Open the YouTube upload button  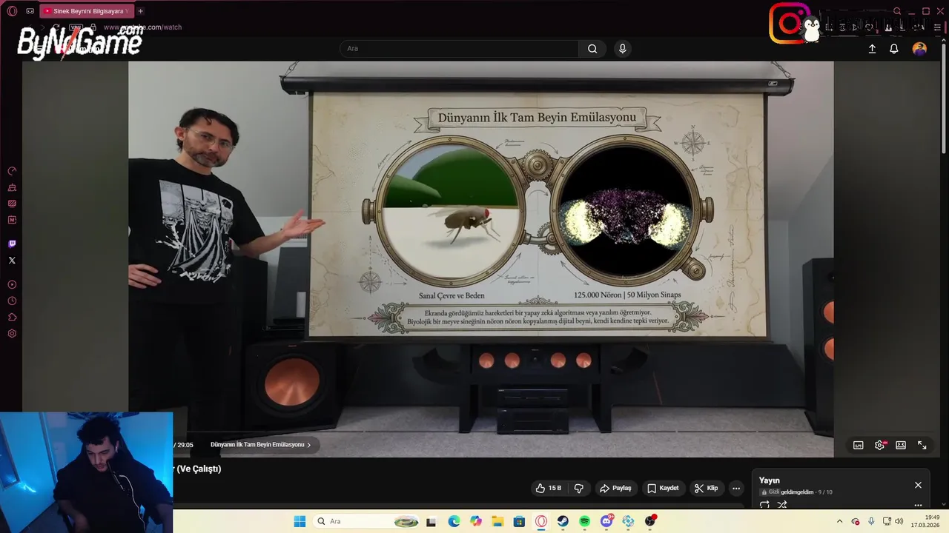(872, 49)
